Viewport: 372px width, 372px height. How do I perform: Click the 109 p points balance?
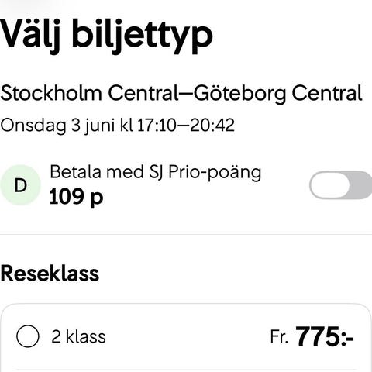click(76, 197)
